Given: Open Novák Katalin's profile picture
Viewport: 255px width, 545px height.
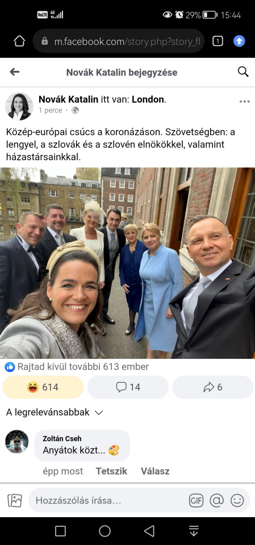Looking at the screenshot, I should click(19, 106).
